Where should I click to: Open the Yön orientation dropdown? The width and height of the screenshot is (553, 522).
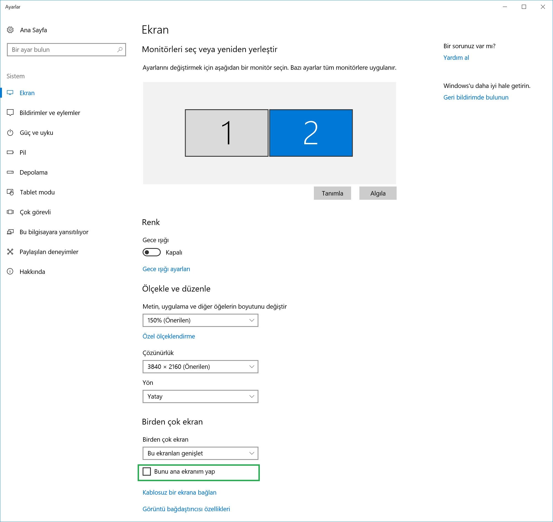(200, 396)
